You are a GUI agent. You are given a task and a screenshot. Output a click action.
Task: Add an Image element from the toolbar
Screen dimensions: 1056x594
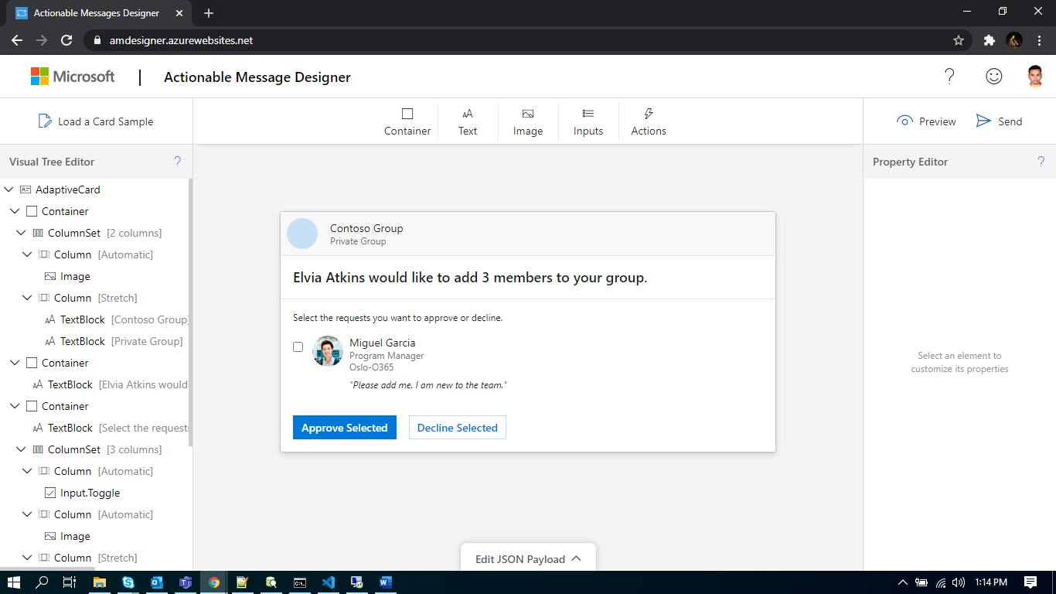pos(528,121)
